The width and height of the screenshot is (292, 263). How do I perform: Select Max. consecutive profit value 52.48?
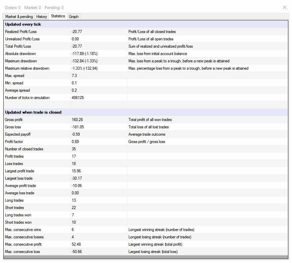(76, 244)
